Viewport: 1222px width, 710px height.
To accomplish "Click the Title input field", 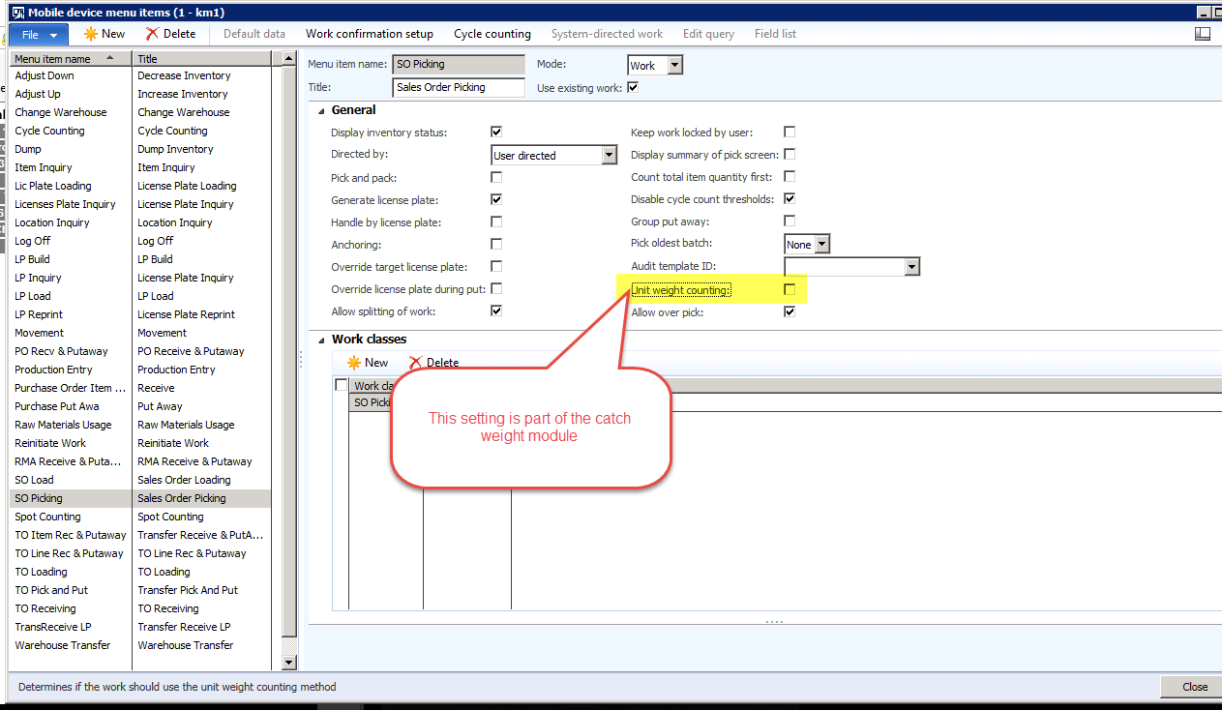I will coord(459,87).
